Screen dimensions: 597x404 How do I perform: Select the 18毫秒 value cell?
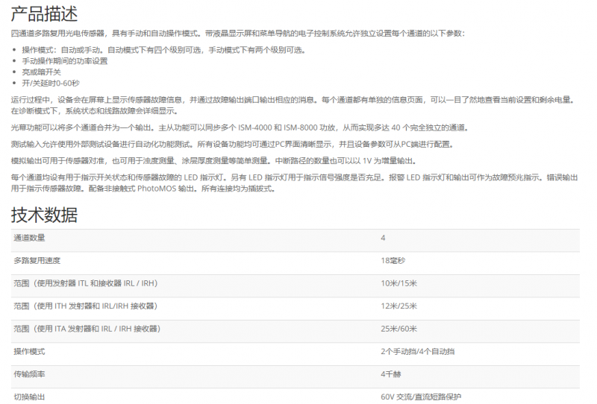pyautogui.click(x=393, y=260)
